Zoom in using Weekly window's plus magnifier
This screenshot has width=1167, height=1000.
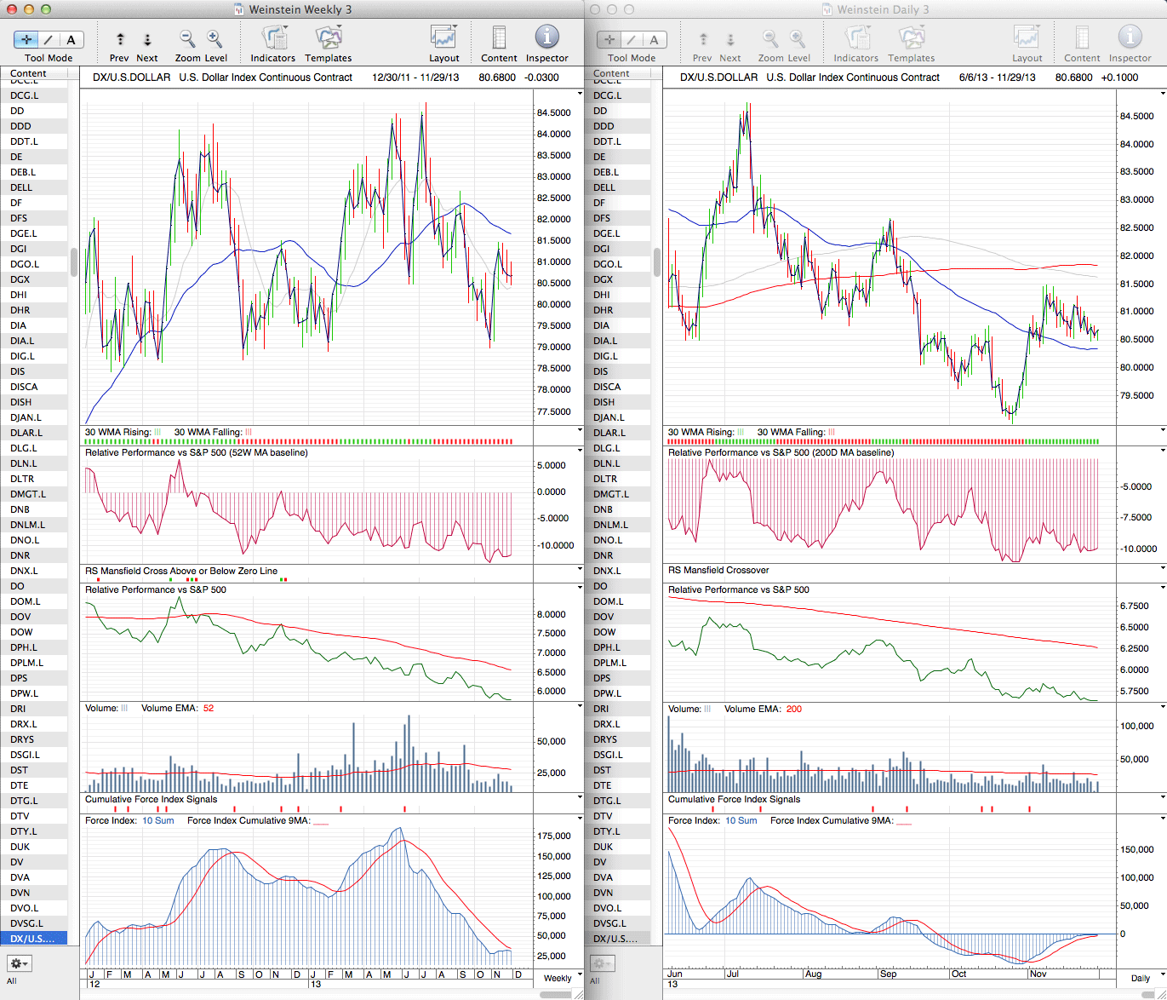(x=215, y=39)
